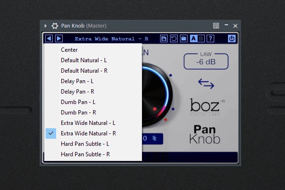The width and height of the screenshot is (285, 190).
Task: Click the swap left-right channels arrows
Action: pos(206,84)
